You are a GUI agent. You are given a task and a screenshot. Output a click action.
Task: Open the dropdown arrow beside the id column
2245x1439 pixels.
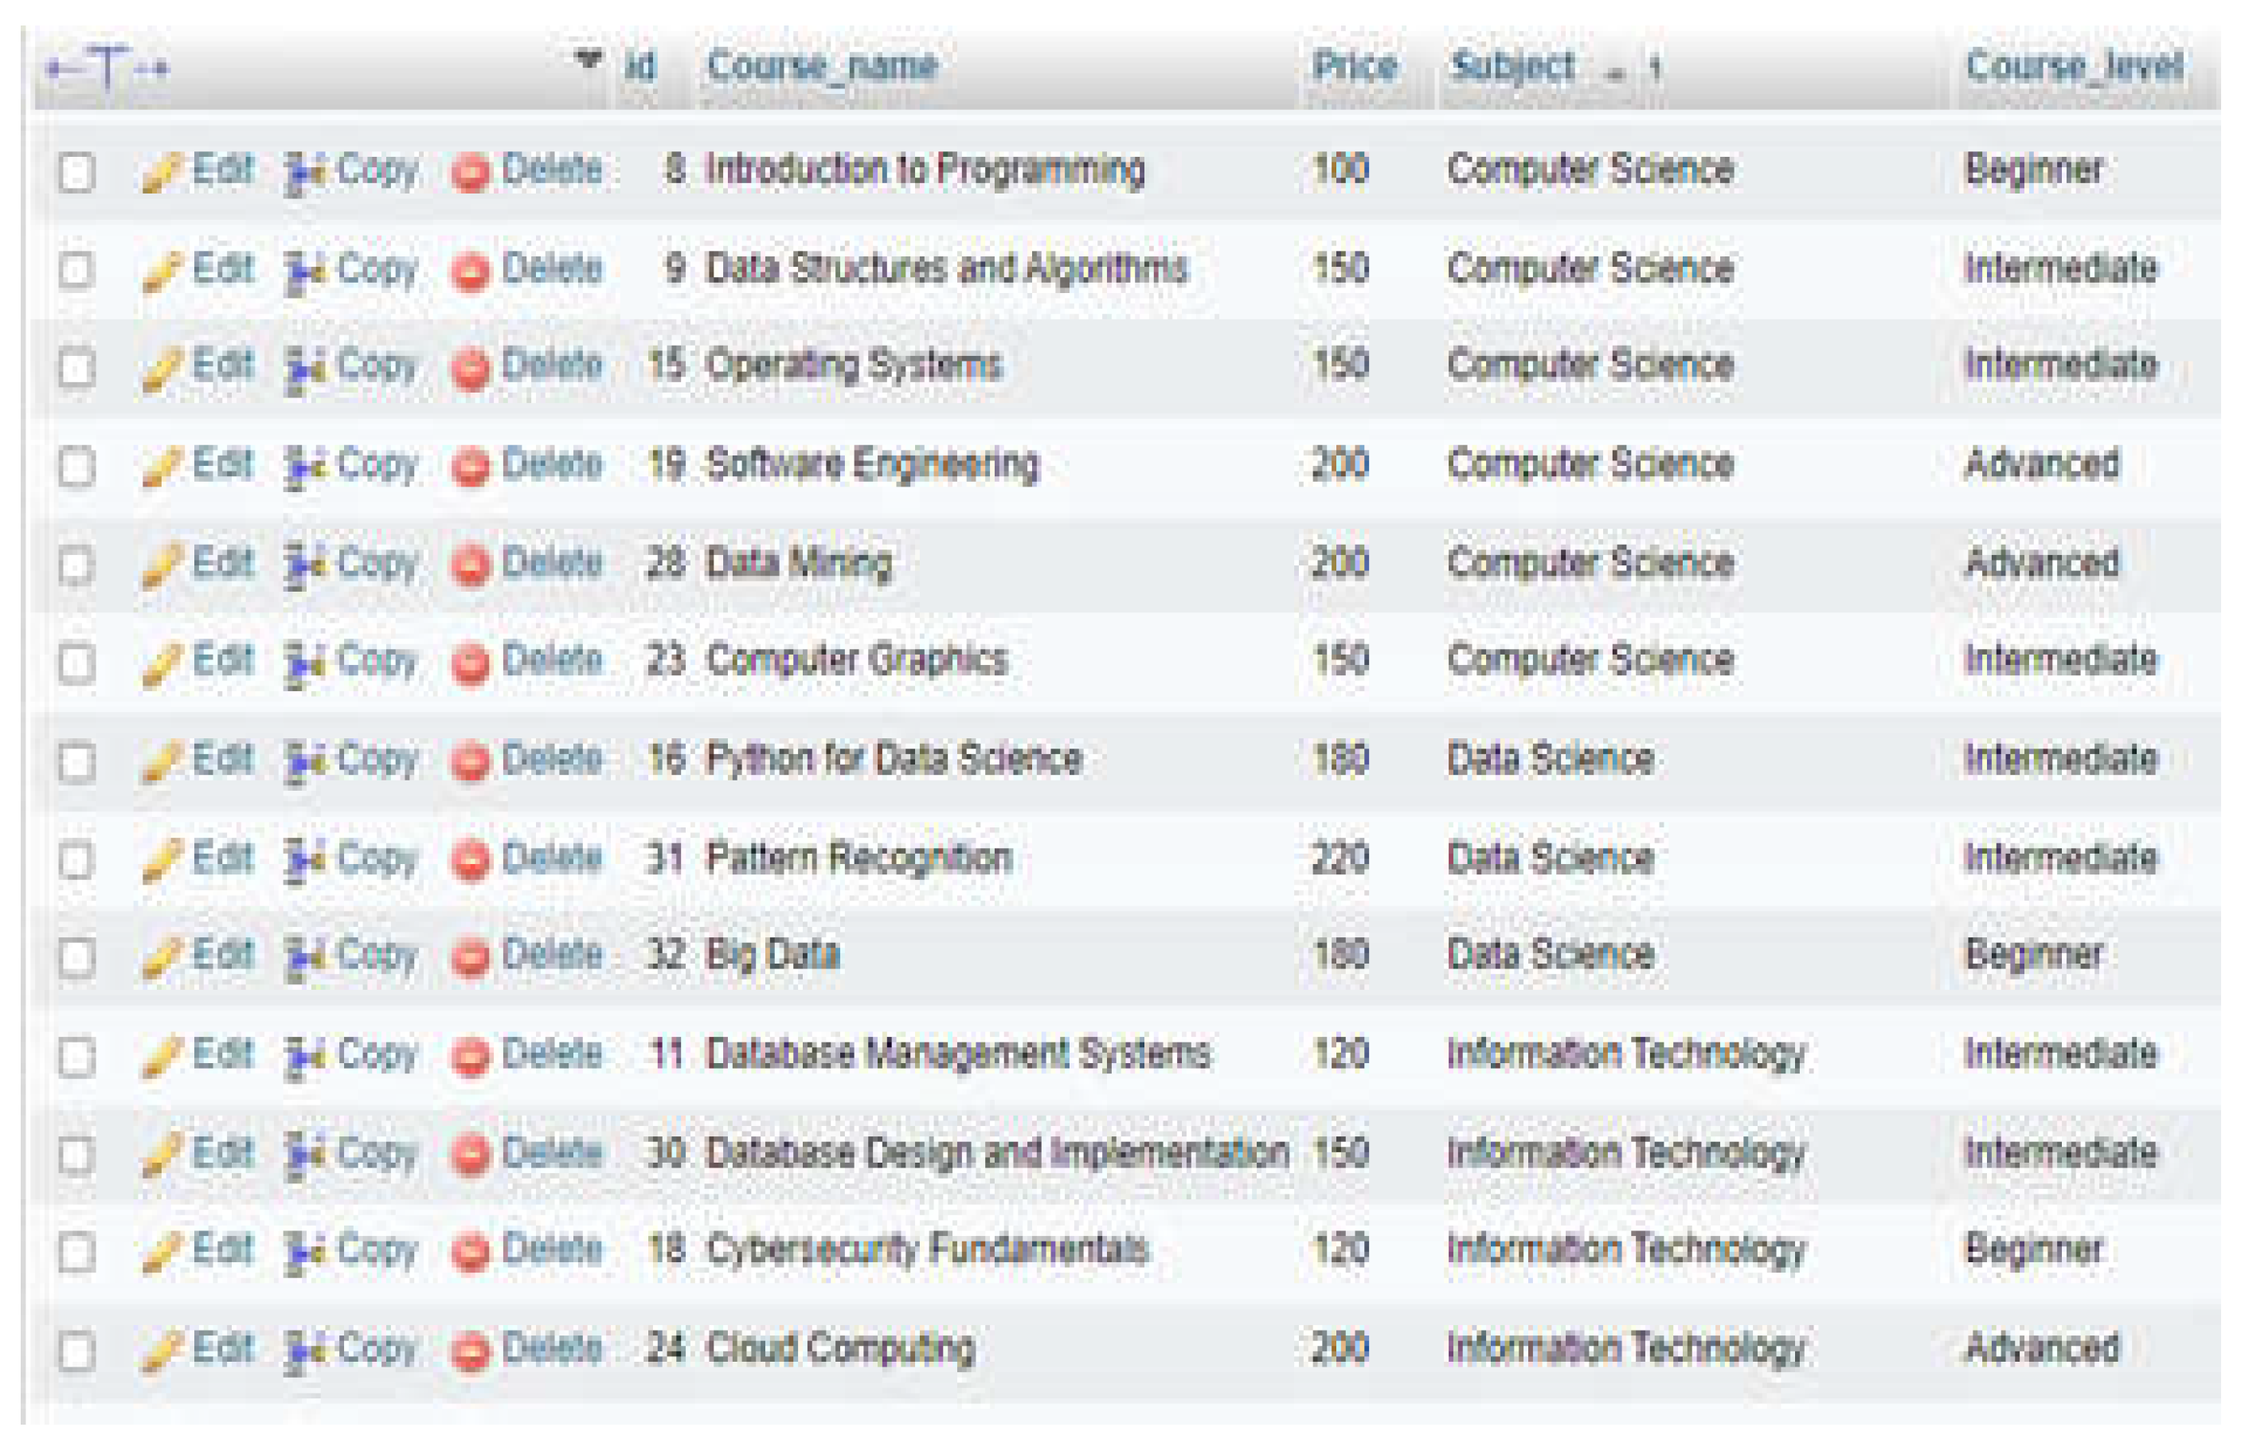[588, 60]
